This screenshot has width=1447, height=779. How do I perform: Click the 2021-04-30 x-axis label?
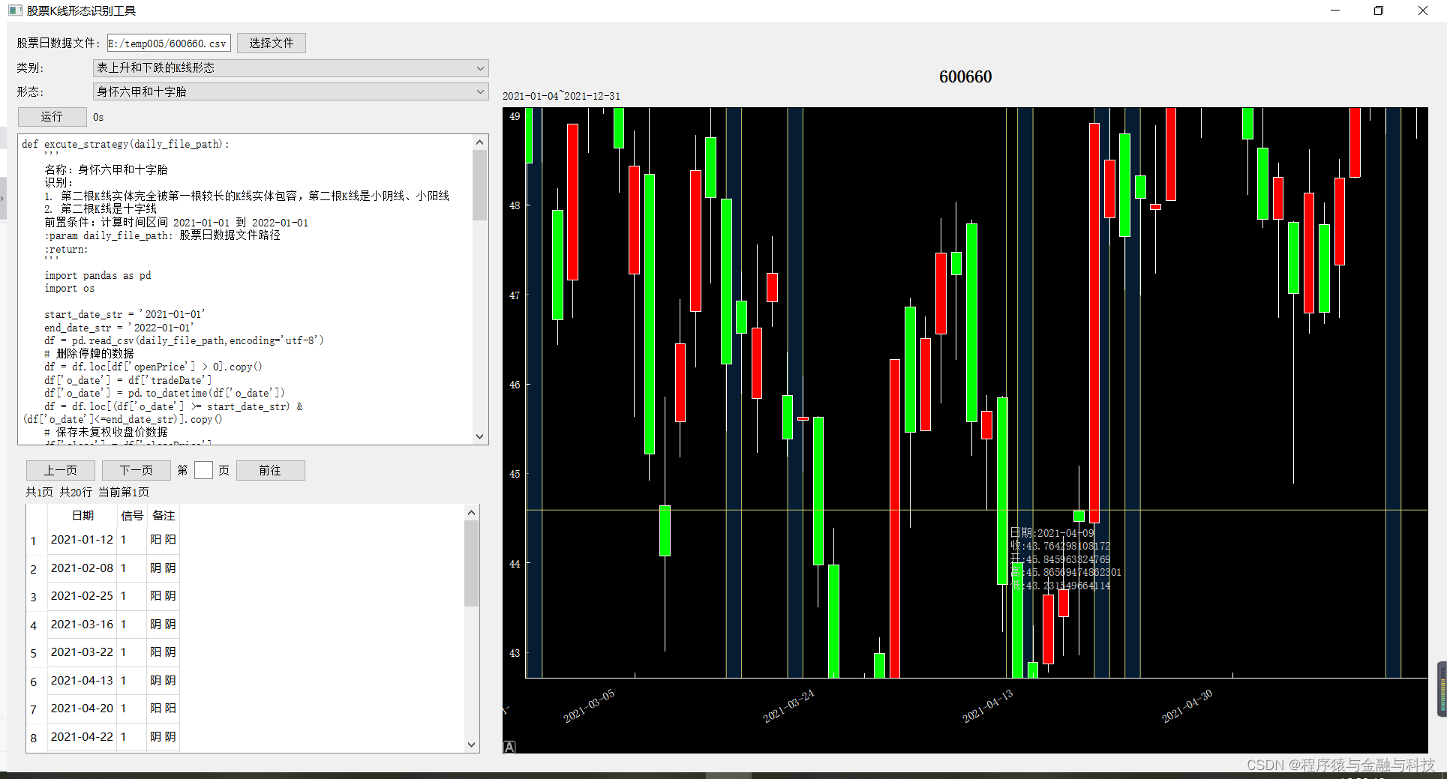pos(1187,706)
